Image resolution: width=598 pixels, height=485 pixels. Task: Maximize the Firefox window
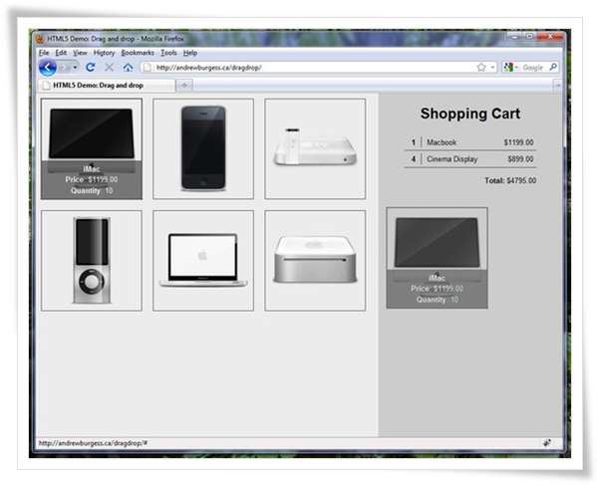(x=530, y=37)
